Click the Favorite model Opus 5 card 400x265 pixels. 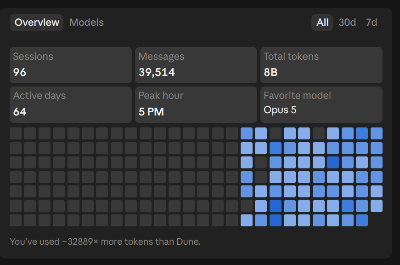coord(321,104)
